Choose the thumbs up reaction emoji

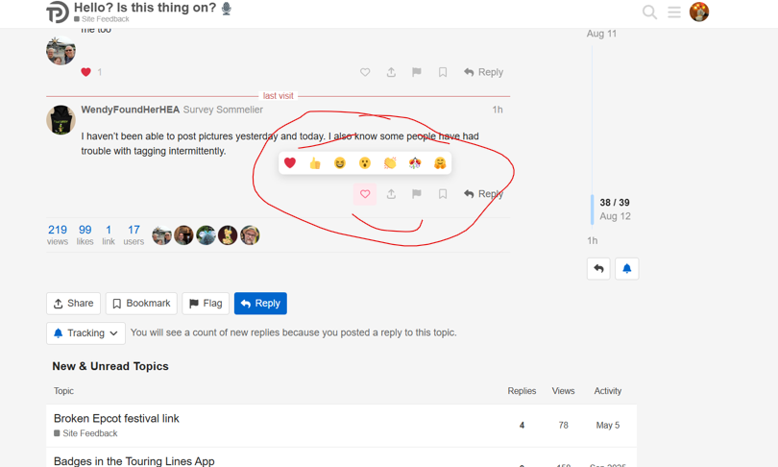(x=315, y=162)
